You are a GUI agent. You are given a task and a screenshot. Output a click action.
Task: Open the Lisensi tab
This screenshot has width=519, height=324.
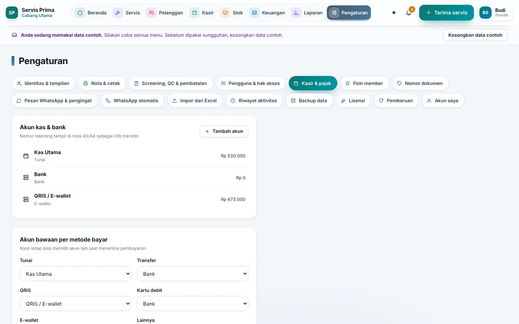coord(353,101)
